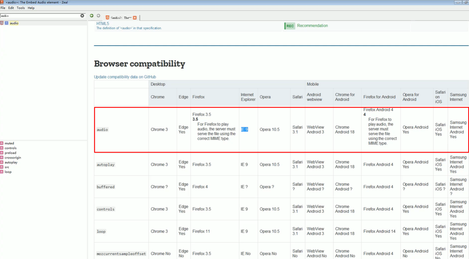Jump to the src attribute in the sidebar

click(x=7, y=167)
